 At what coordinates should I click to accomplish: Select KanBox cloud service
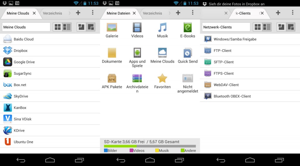50,108
